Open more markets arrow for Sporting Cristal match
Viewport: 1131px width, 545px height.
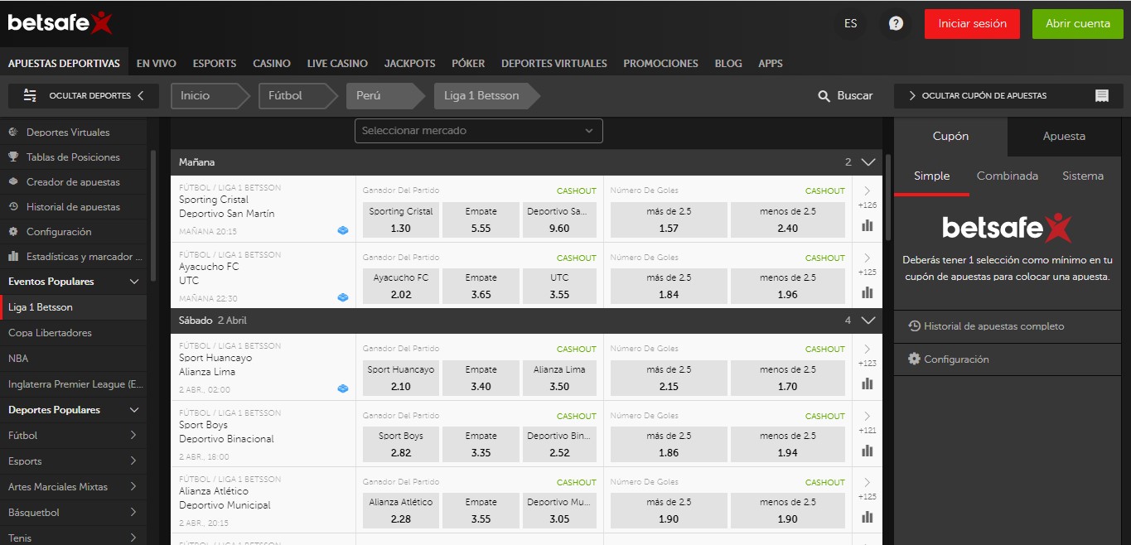(868, 191)
